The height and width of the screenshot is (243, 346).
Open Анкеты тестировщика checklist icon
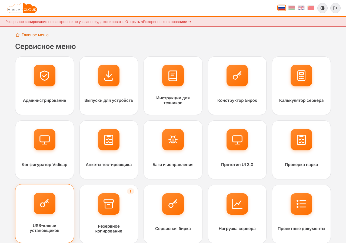click(x=109, y=140)
